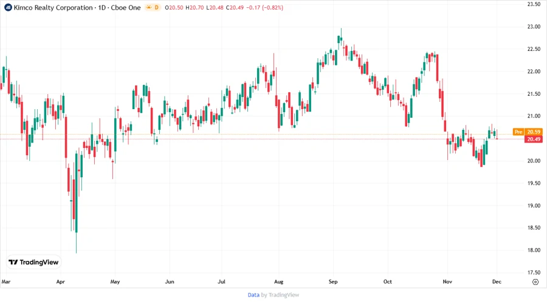Screen dimensions: 547x302
Task: Click the Kimco Realty Corporation logo icon
Action: point(8,7)
